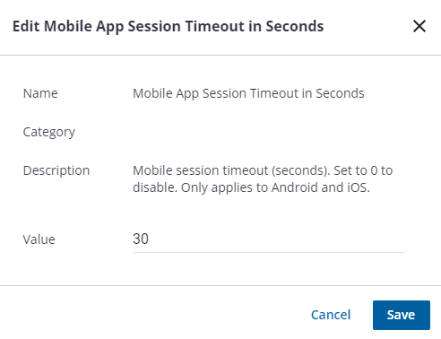The width and height of the screenshot is (441, 339).
Task: Select the Name field label
Action: [40, 93]
